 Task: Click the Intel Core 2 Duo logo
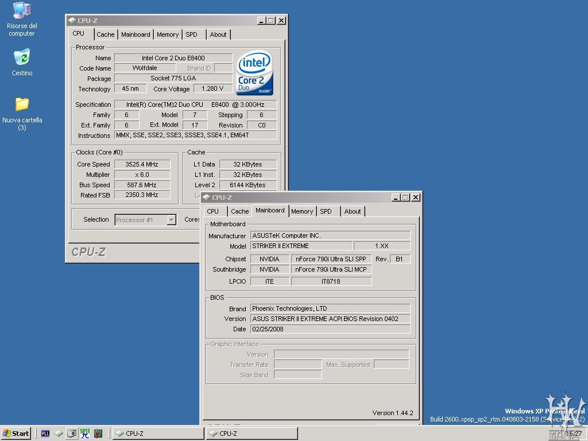255,73
